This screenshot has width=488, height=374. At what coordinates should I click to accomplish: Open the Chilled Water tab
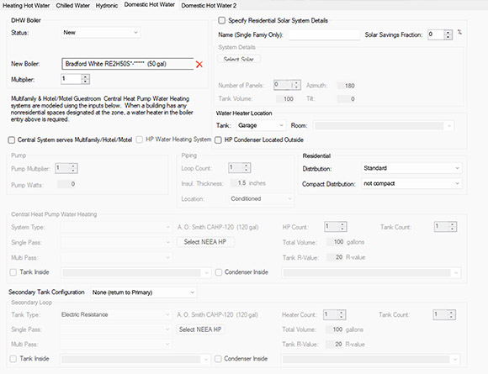click(73, 6)
